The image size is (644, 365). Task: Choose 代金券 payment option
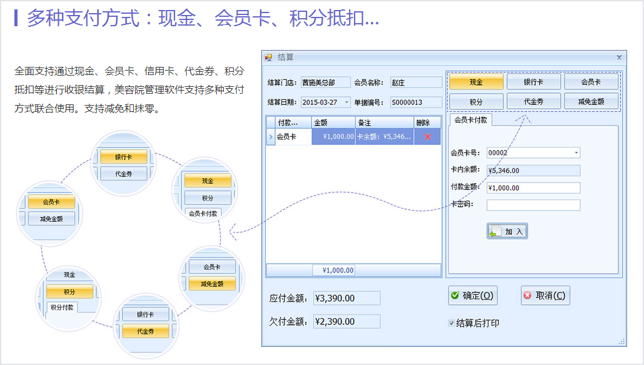(x=533, y=101)
